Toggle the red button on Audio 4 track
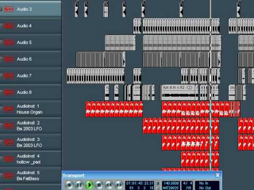The height and width of the screenshot is (190, 254). [8, 26]
